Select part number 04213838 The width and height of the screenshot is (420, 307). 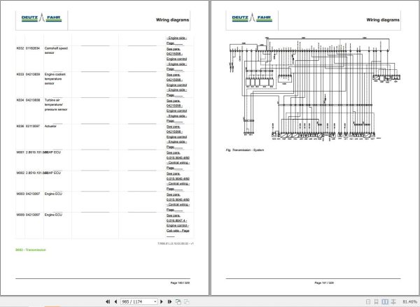coord(33,100)
